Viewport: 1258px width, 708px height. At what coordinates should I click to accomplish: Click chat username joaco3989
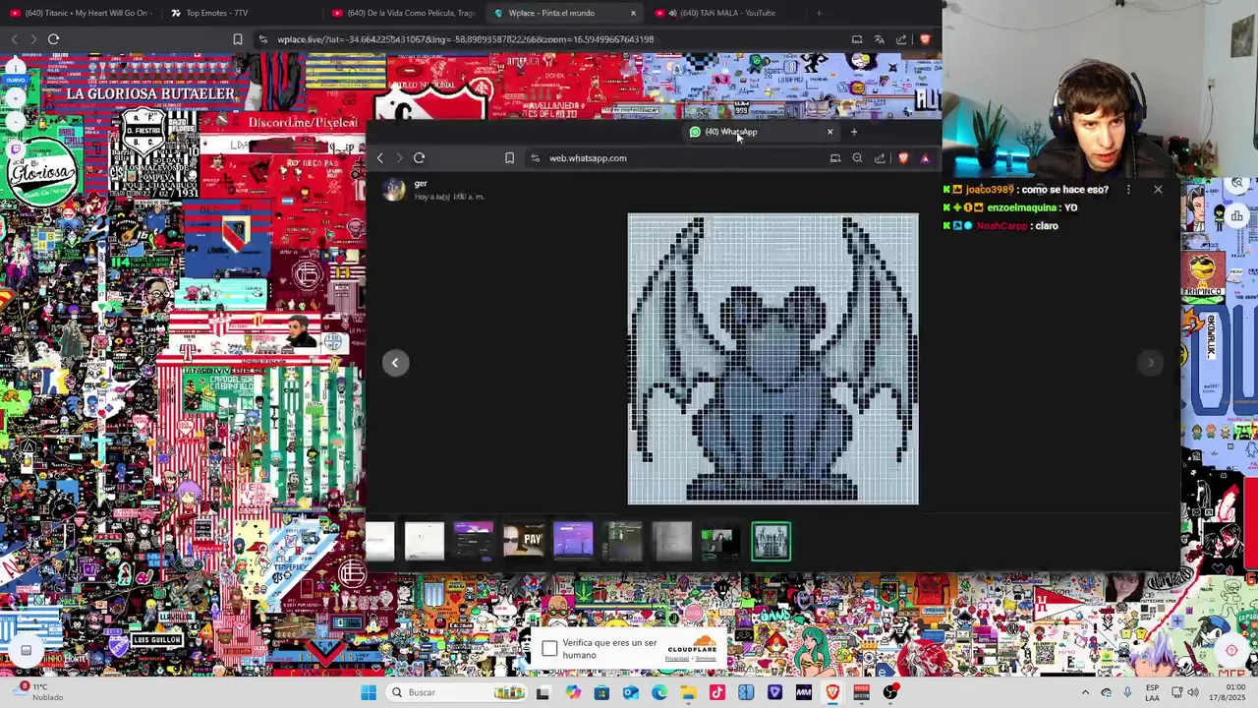(x=991, y=190)
